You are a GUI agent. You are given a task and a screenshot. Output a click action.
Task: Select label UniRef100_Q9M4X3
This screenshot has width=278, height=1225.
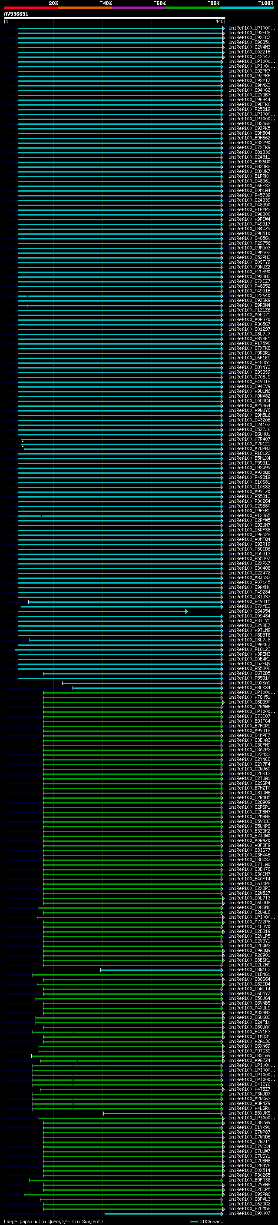click(x=249, y=85)
